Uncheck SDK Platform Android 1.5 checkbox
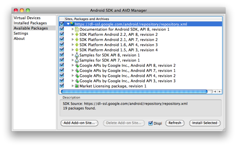Screen dimensions: 237x147 (62, 49)
